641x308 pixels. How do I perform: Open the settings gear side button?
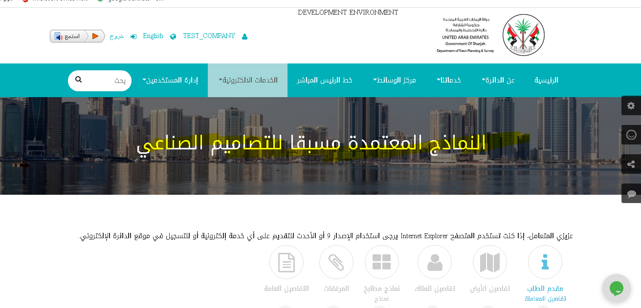point(631,105)
